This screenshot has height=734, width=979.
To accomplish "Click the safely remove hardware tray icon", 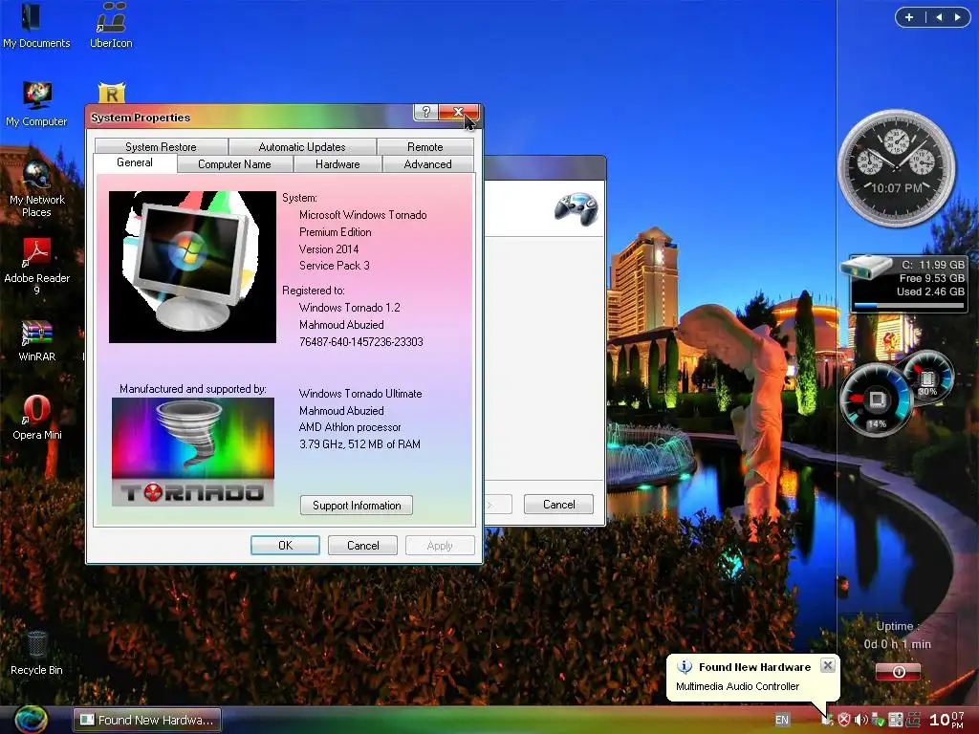I will point(878,720).
